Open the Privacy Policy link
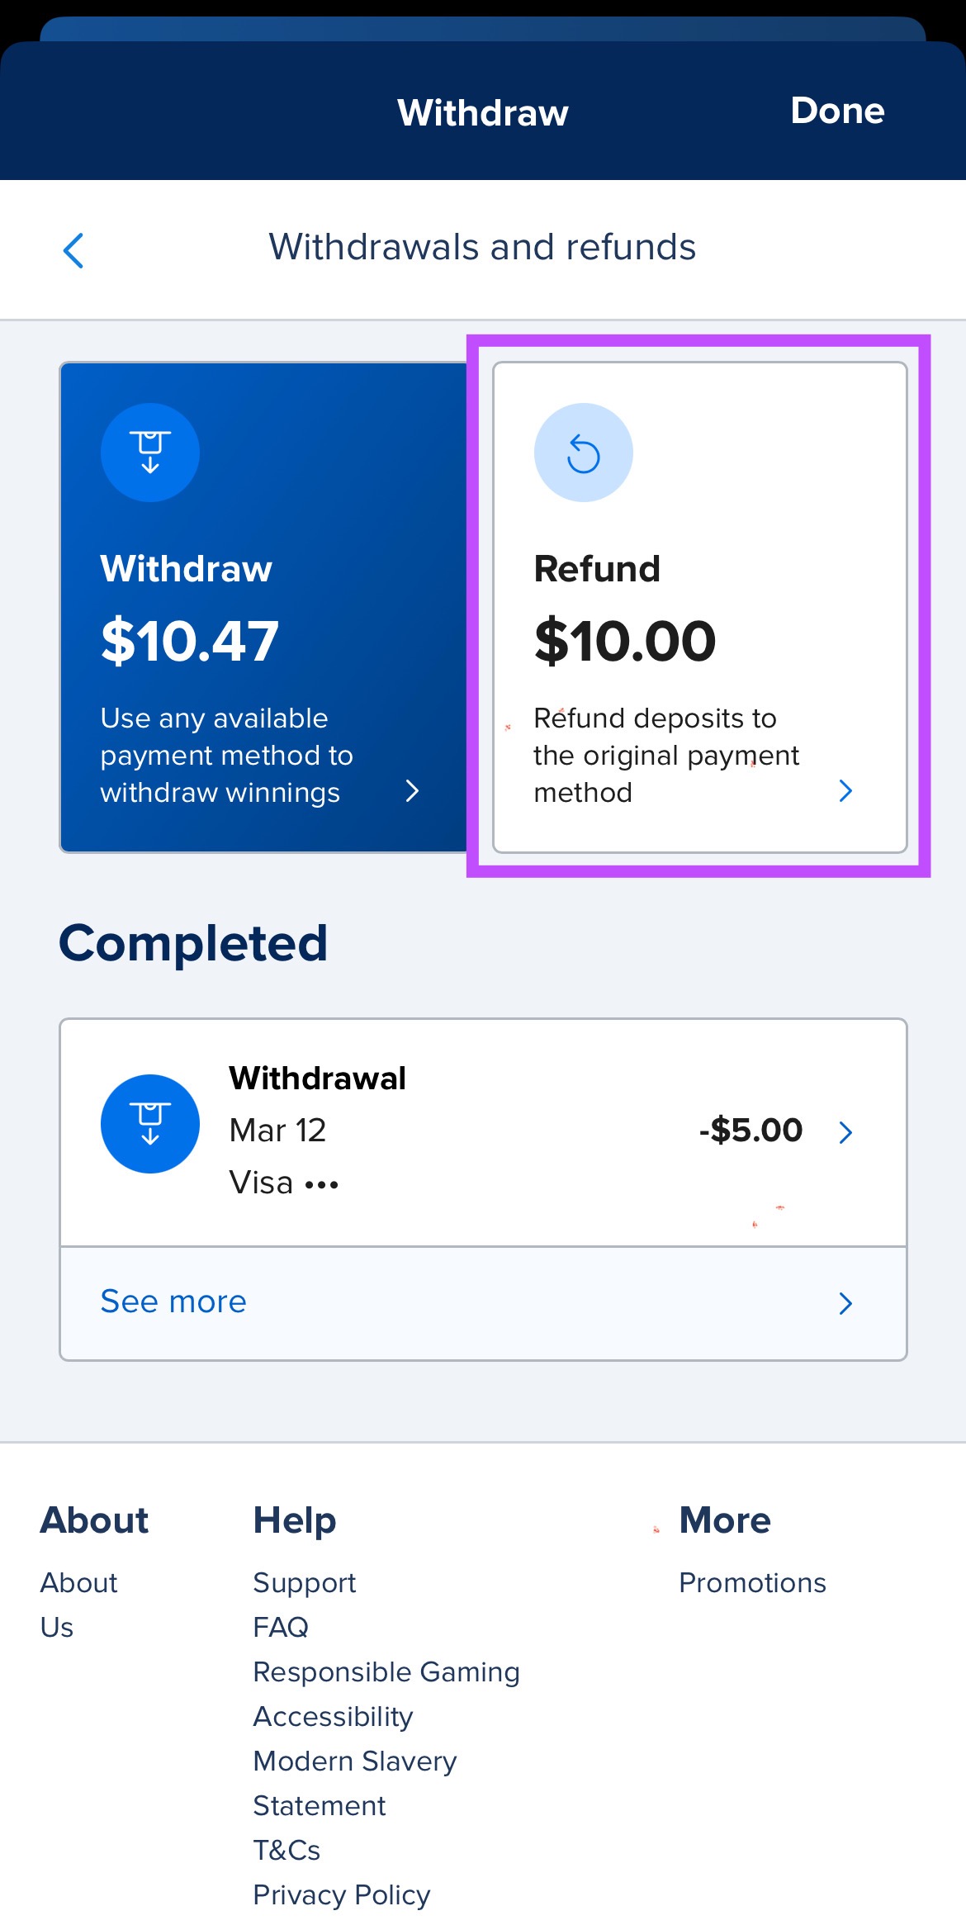The width and height of the screenshot is (966, 1925). pyautogui.click(x=341, y=1895)
